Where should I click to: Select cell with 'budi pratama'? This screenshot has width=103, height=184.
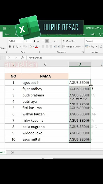pos(45,95)
